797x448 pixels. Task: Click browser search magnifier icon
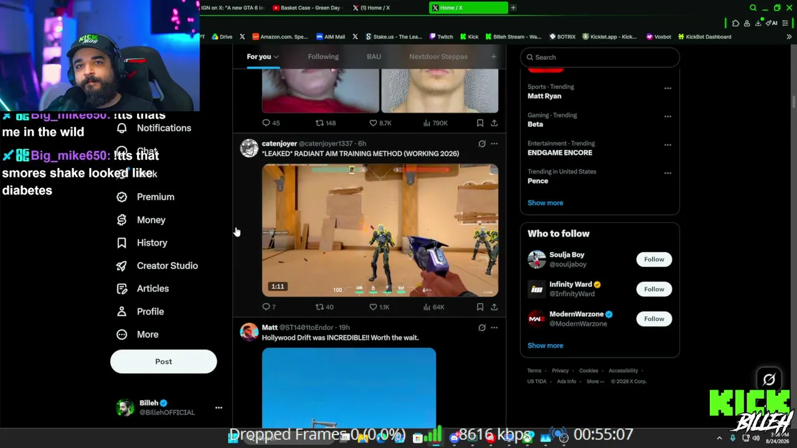[753, 7]
